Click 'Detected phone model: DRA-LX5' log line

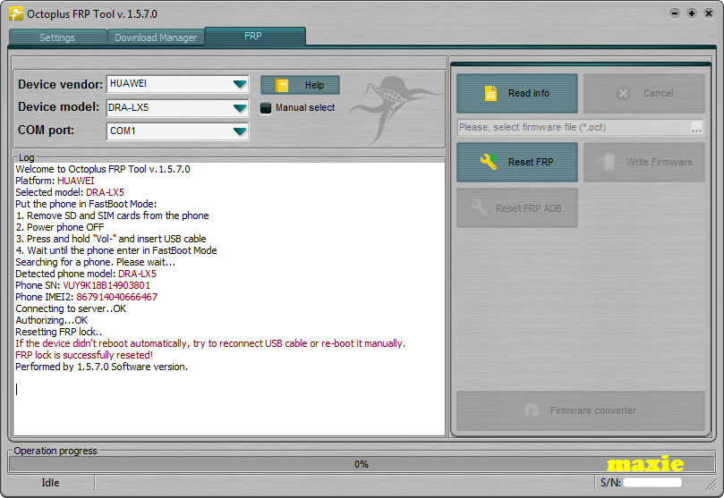coord(86,274)
